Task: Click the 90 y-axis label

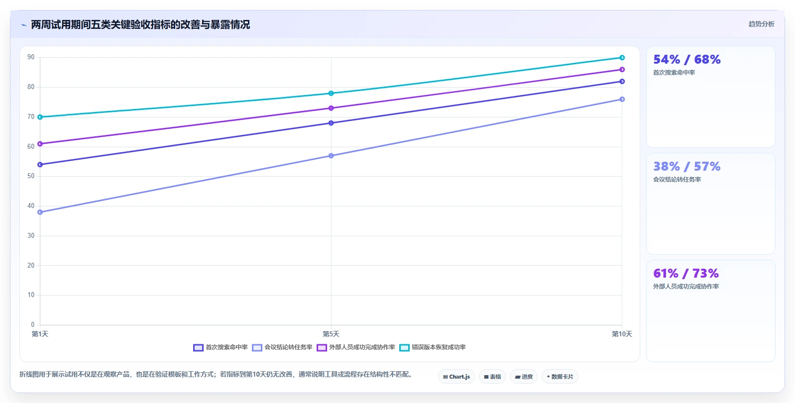Action: (x=31, y=57)
